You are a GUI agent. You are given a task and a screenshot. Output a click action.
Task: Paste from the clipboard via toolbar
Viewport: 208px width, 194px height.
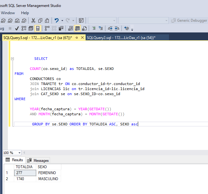(x=47, y=20)
